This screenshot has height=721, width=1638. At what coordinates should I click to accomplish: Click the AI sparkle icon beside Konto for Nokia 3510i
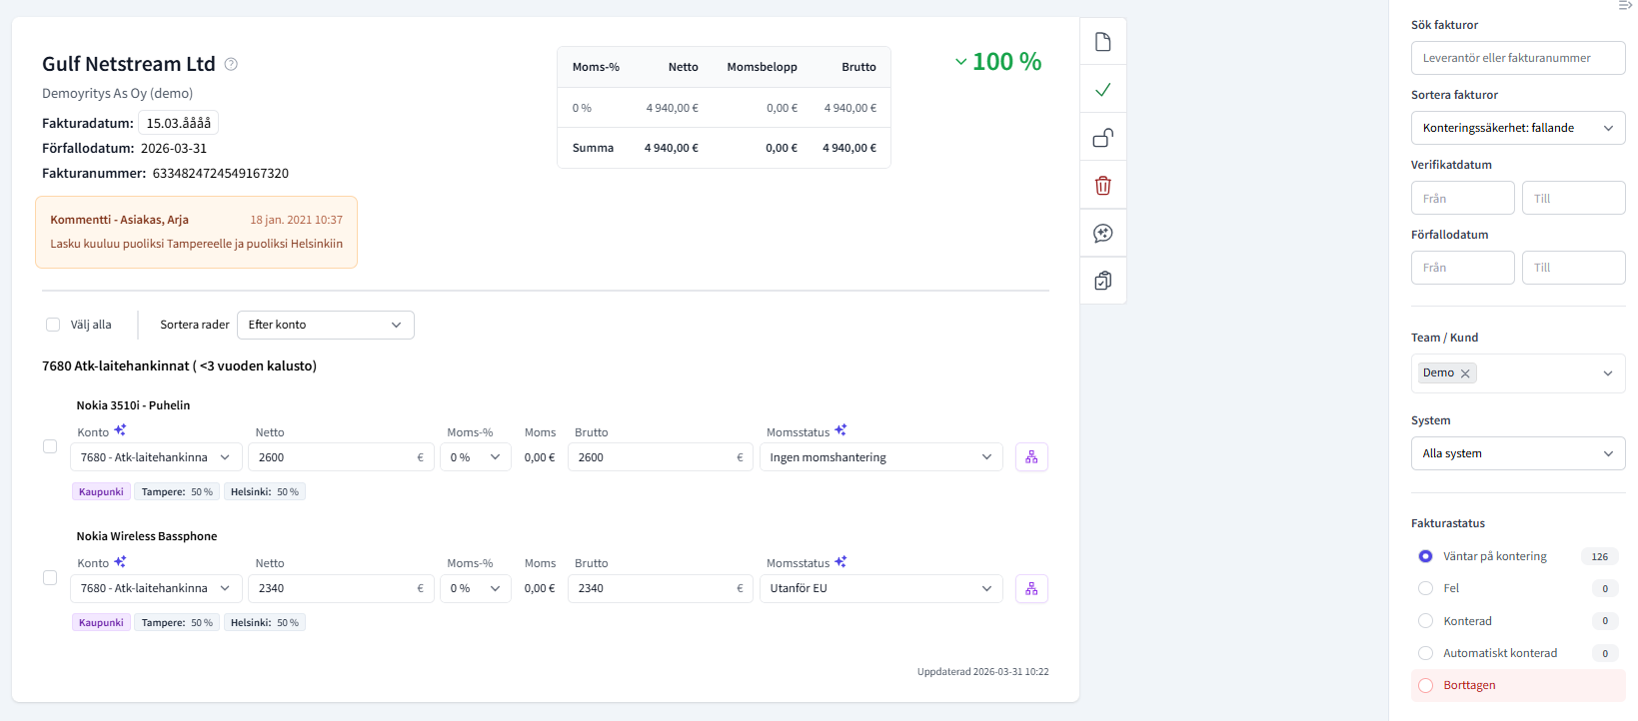tap(120, 430)
